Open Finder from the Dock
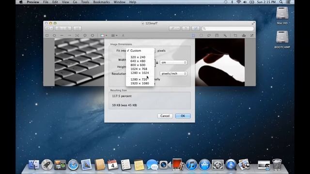Screen dimensions: 310x174 (x=34, y=165)
